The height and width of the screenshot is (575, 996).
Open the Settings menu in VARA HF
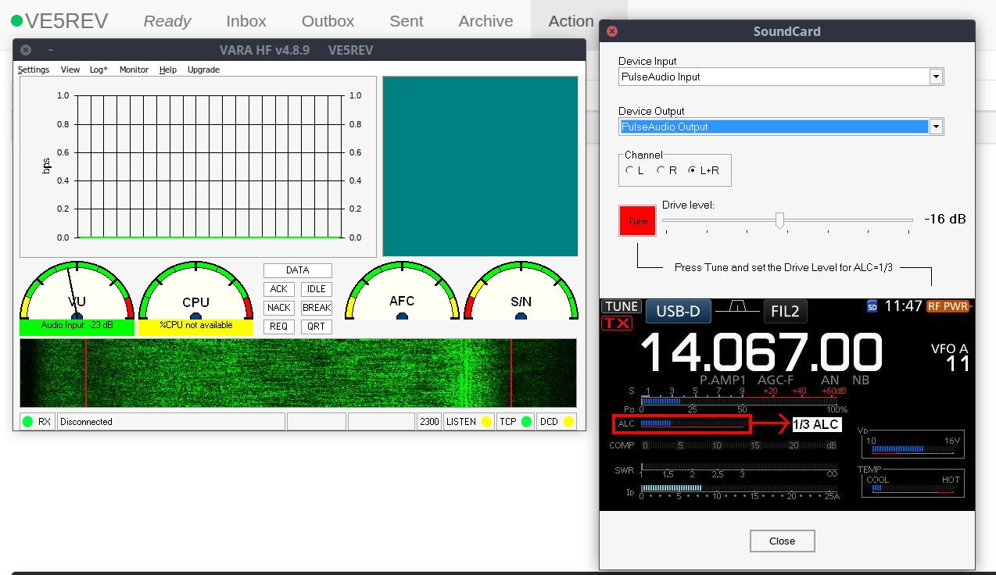click(x=34, y=70)
